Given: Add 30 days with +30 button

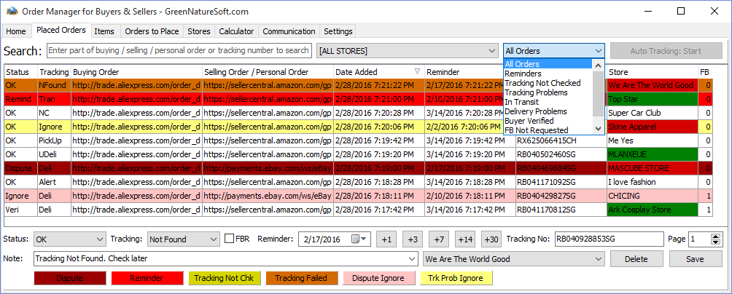Looking at the screenshot, I should tap(491, 239).
